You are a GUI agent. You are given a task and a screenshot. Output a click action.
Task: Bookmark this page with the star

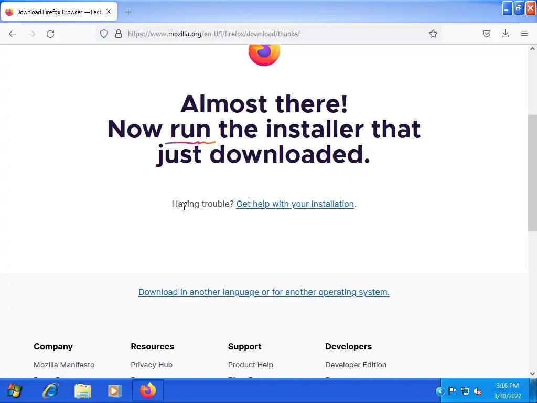click(433, 34)
